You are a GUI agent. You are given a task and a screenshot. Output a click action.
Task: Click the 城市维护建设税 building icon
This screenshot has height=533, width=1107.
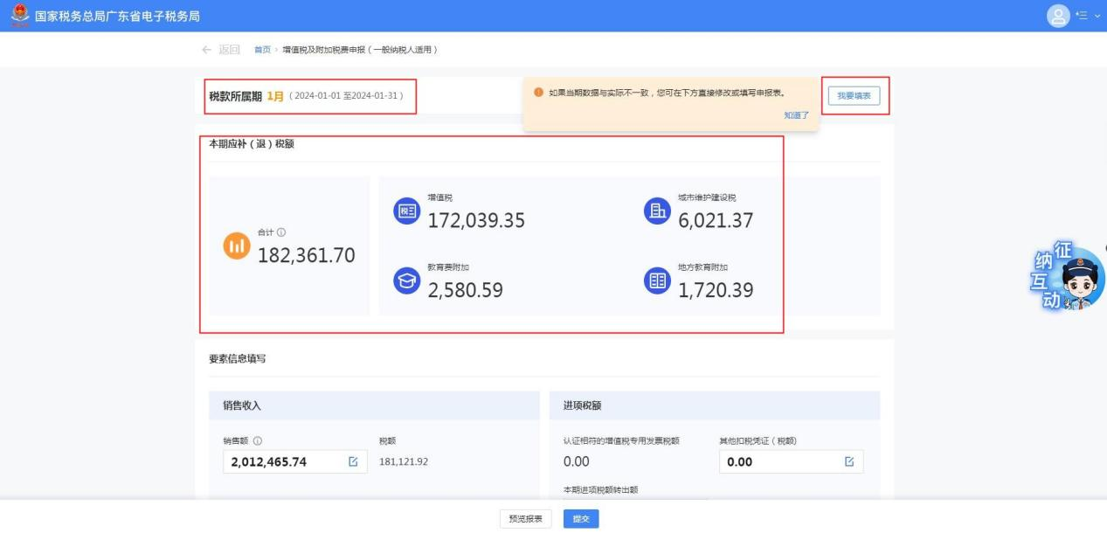click(656, 211)
